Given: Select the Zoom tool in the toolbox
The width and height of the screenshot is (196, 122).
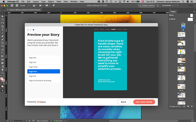Looking at the screenshot, I should tap(2, 73).
